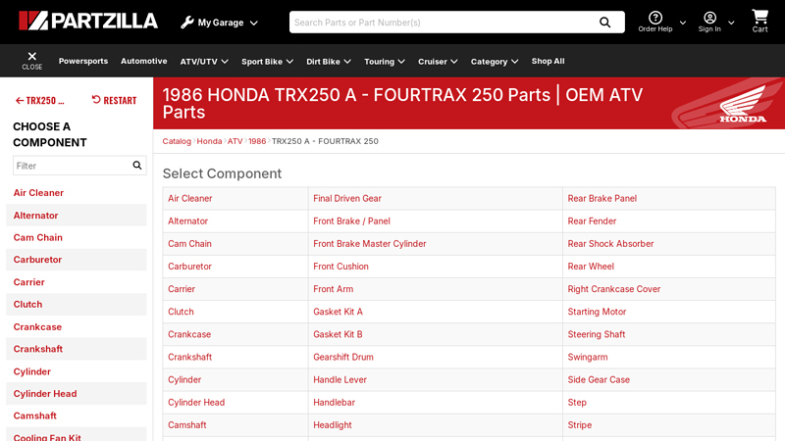Open Category dropdown menu

(495, 62)
